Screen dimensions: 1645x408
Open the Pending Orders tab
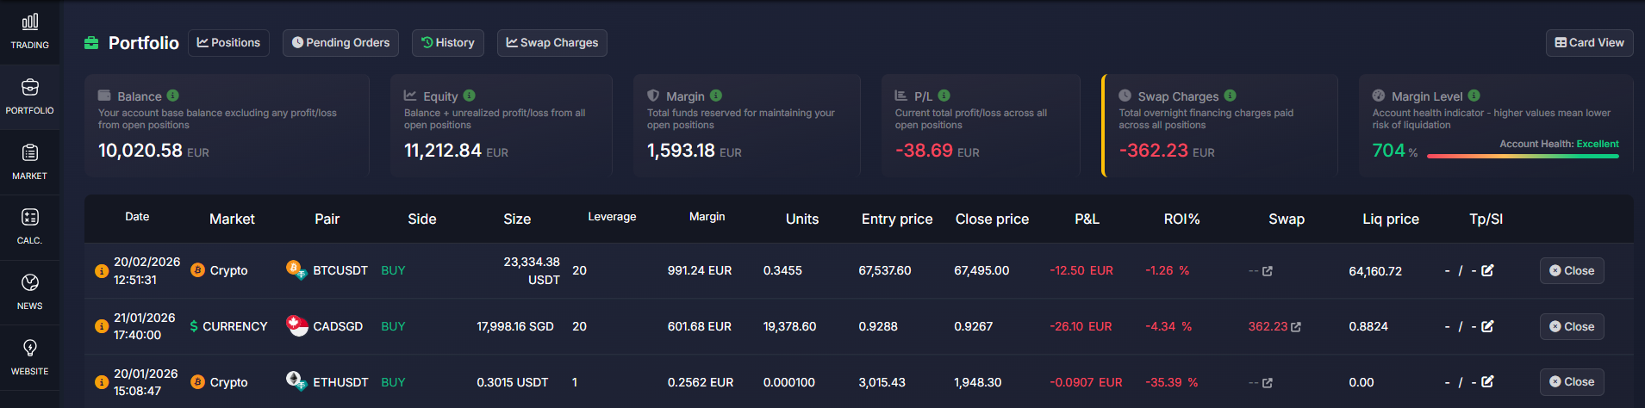340,43
